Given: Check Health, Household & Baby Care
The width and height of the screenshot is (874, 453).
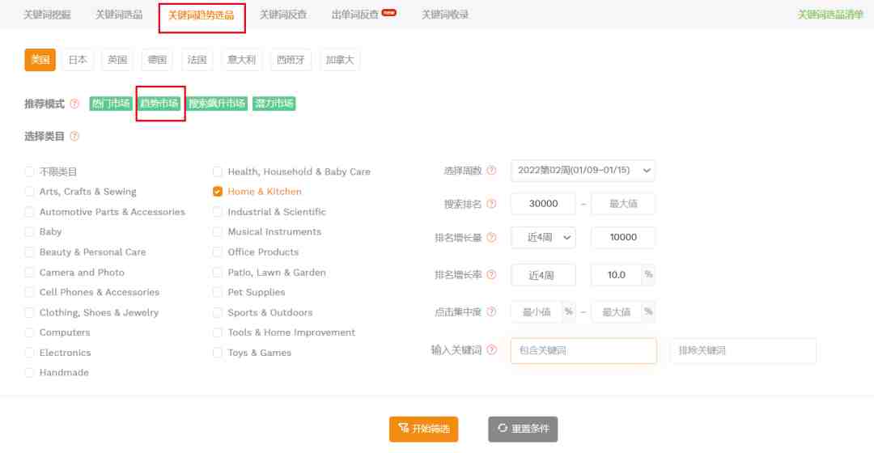Looking at the screenshot, I should pyautogui.click(x=218, y=171).
